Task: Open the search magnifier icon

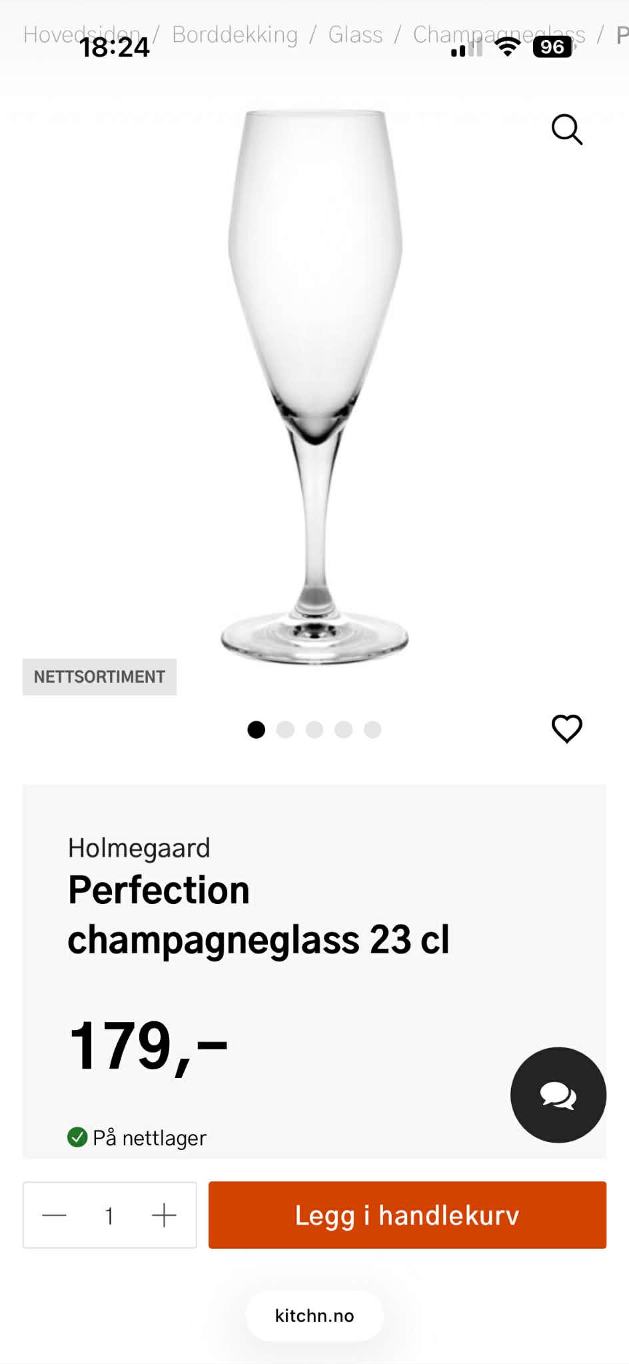Action: pyautogui.click(x=566, y=129)
